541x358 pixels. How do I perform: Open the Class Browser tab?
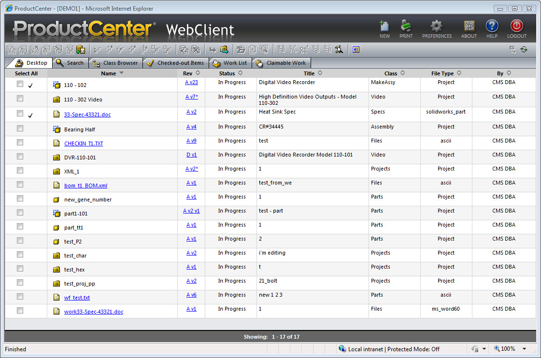115,63
